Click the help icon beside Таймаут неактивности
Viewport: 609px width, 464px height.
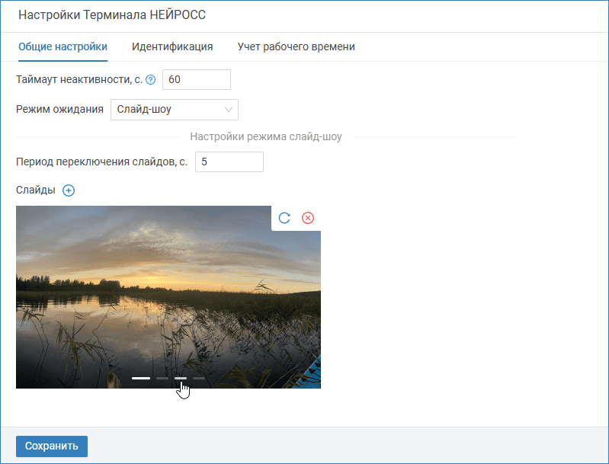(x=150, y=79)
